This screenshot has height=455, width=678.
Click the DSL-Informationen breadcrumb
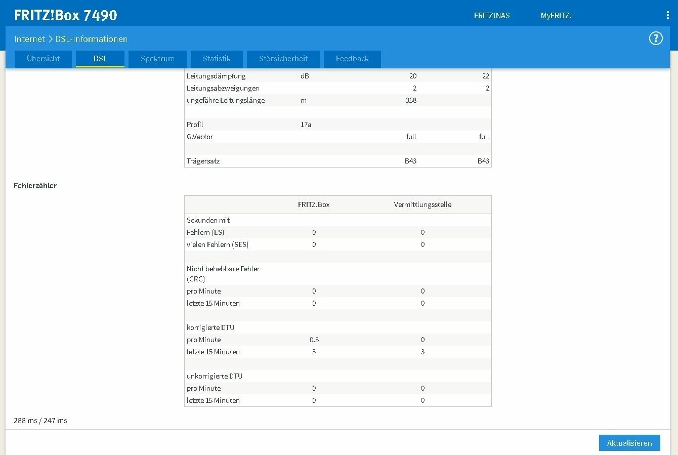(x=92, y=39)
